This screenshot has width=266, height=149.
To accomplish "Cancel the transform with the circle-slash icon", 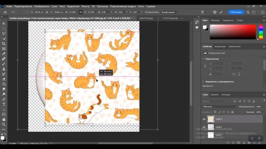I will tap(215, 12).
